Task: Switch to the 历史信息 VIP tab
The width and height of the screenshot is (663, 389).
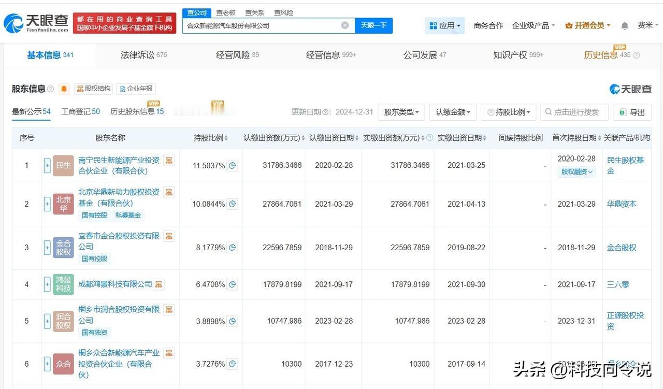Action: click(607, 55)
